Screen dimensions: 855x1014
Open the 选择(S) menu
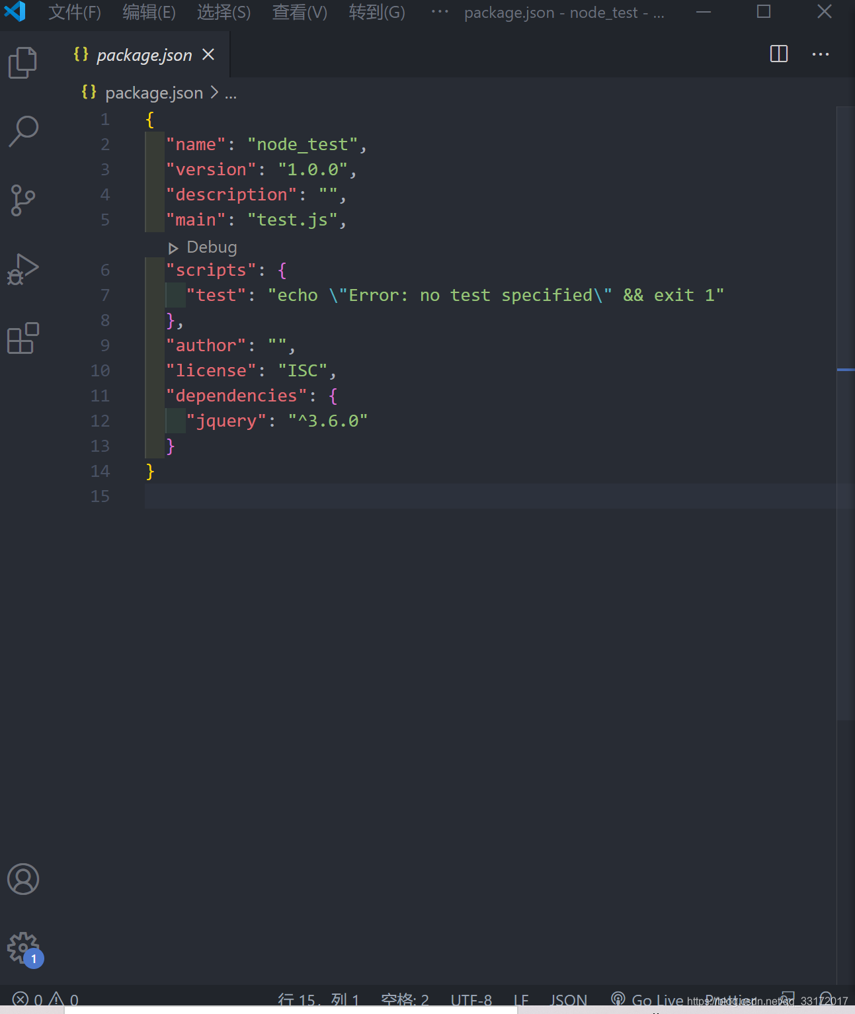click(224, 12)
